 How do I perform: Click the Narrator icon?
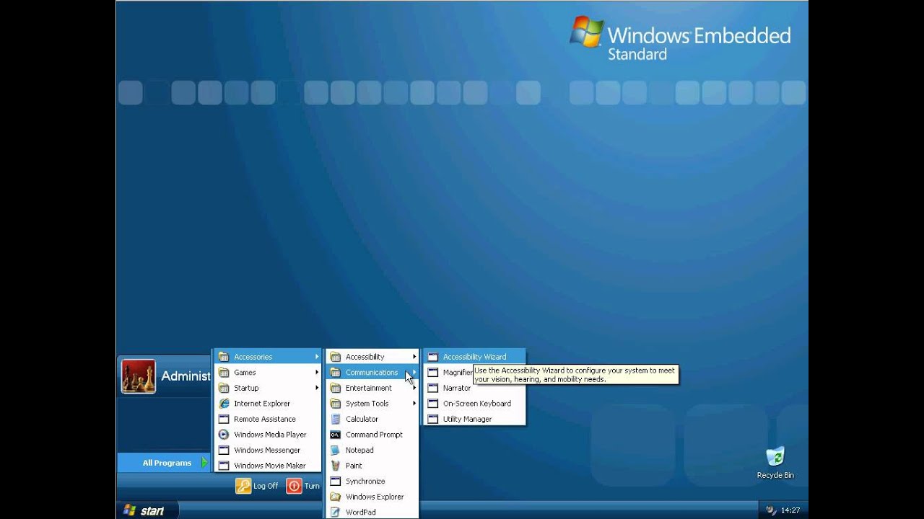click(433, 388)
